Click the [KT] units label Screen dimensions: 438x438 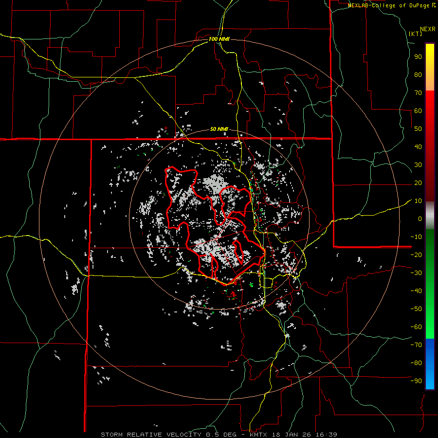416,34
